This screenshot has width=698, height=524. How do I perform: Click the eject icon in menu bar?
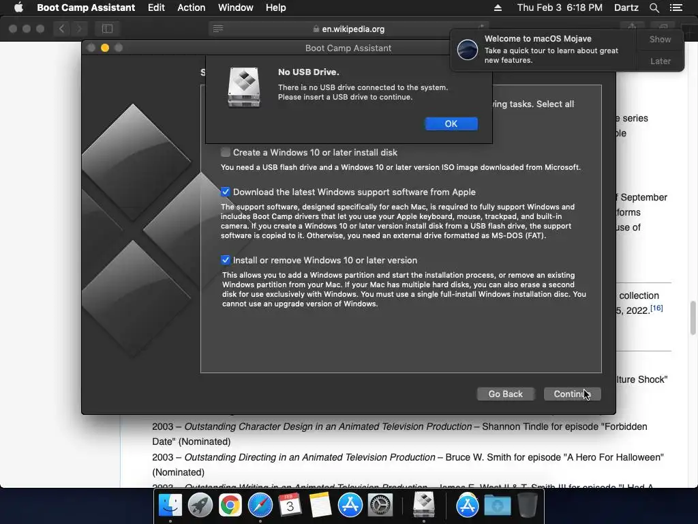[498, 8]
